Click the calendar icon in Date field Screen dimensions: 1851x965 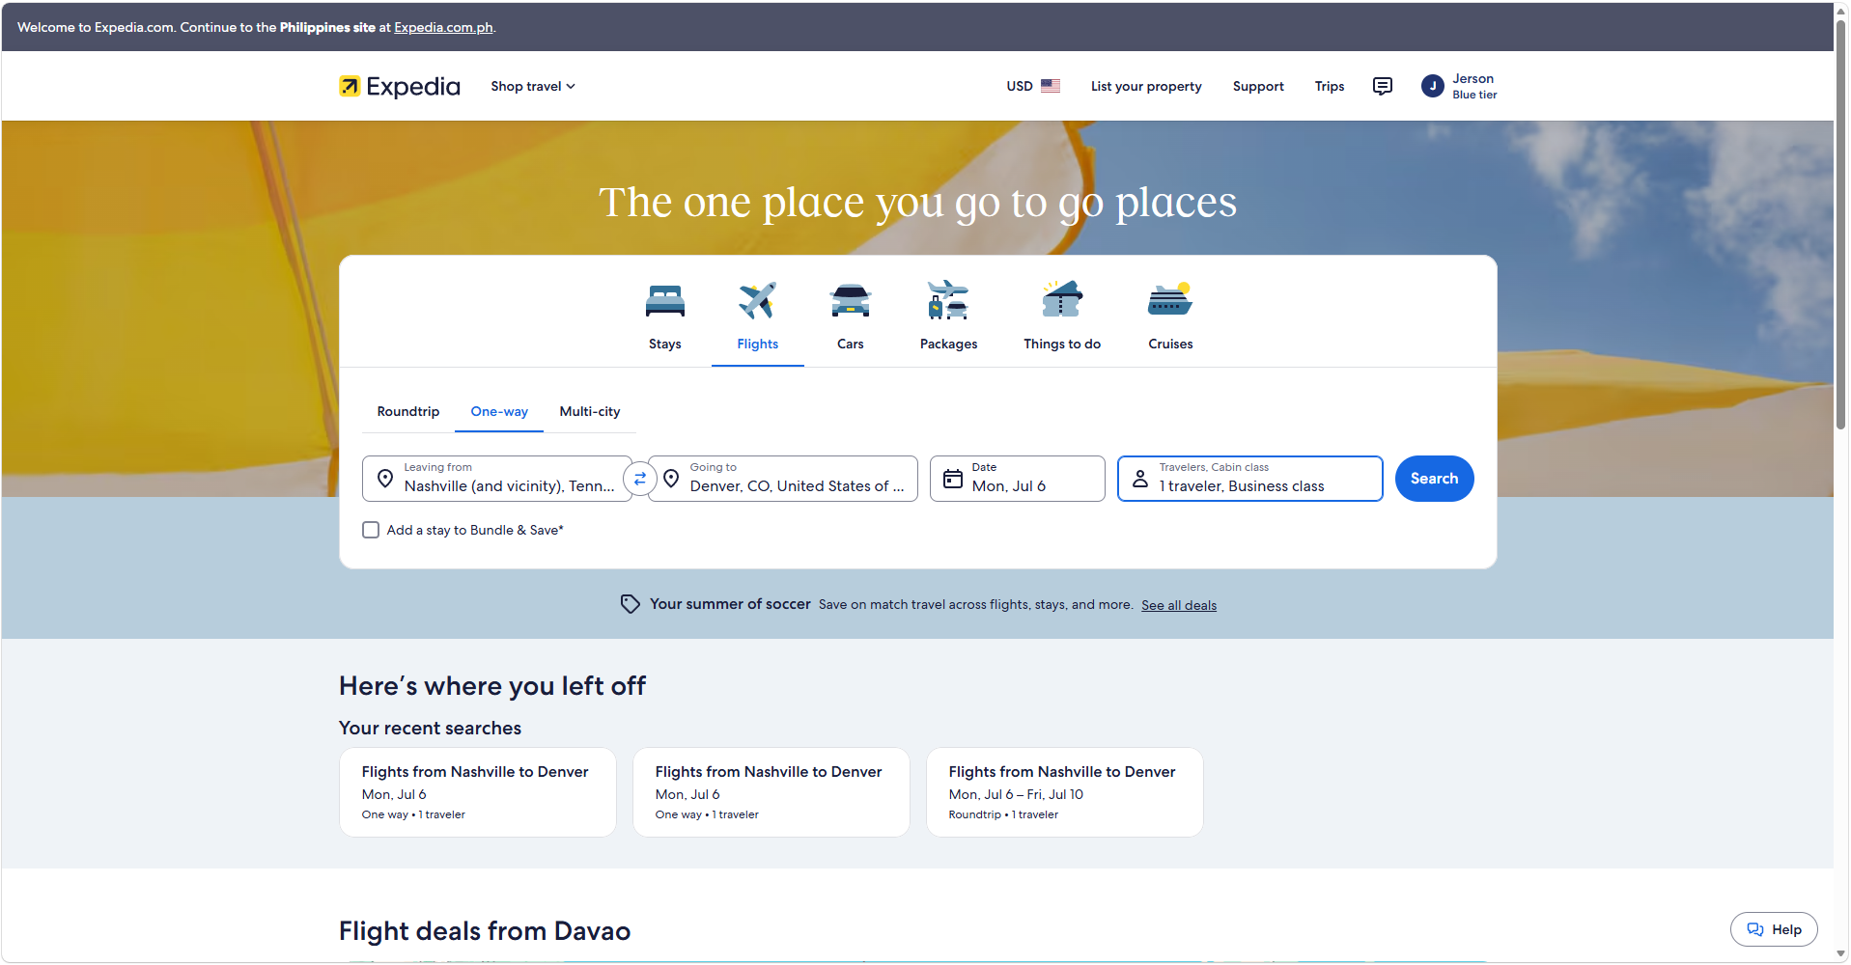(x=953, y=479)
